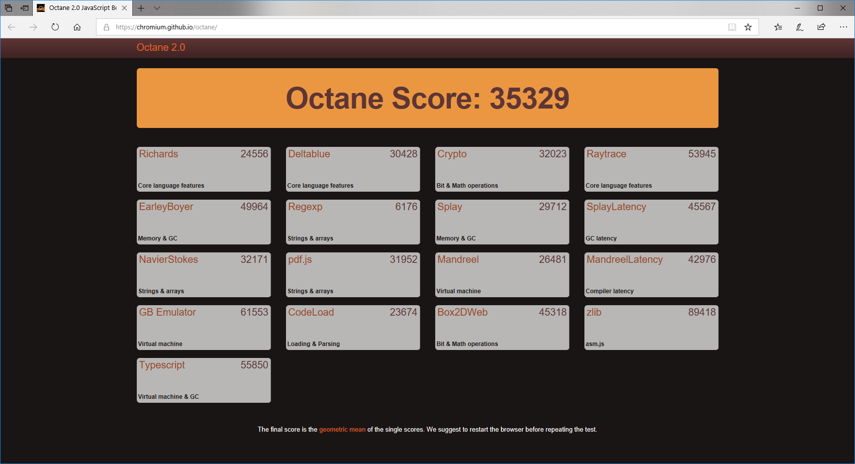Click the Share page icon
Viewport: 855px width, 464px height.
click(821, 27)
